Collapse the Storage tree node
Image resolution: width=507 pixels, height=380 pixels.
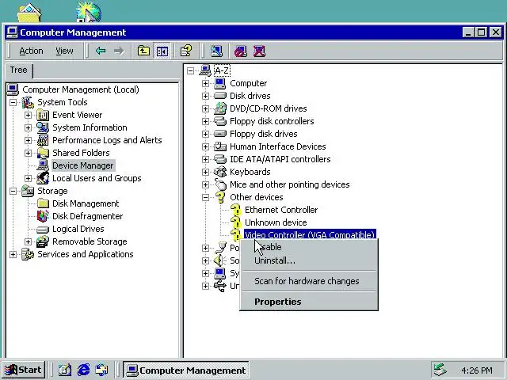click(13, 191)
